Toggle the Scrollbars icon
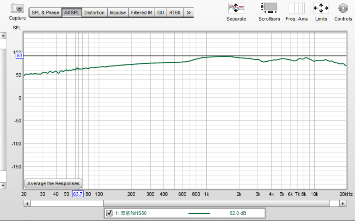Image resolution: width=355 pixels, height=221 pixels. tap(269, 8)
